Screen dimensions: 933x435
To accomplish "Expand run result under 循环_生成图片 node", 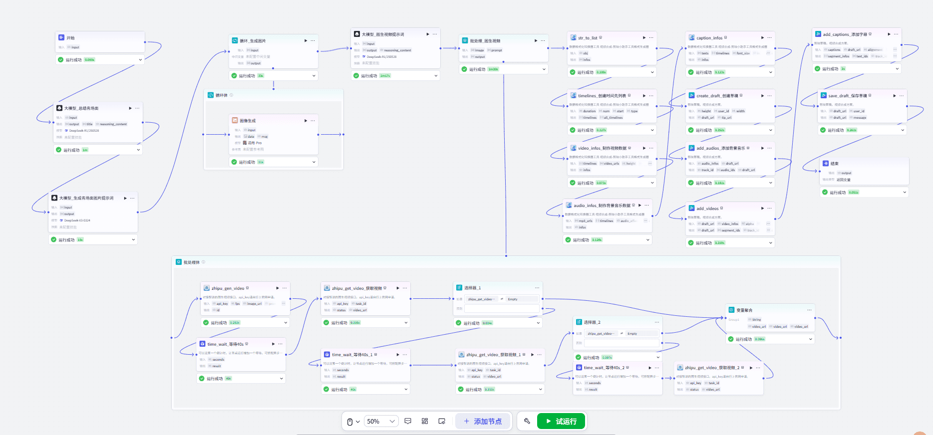I will [x=314, y=76].
